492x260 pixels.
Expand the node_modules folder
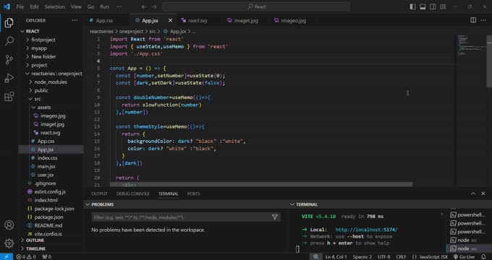point(51,82)
